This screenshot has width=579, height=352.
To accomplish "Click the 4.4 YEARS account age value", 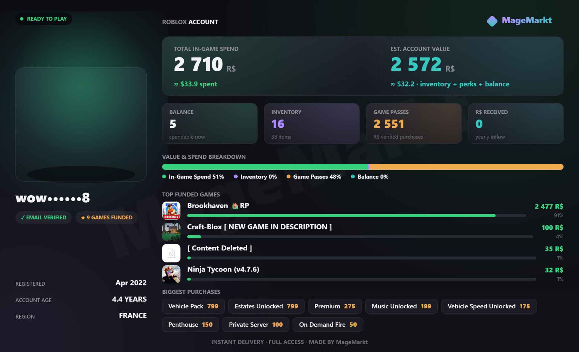I will [129, 299].
